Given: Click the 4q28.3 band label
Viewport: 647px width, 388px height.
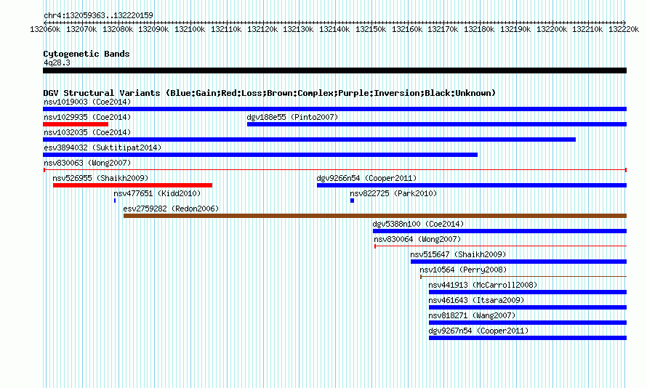Looking at the screenshot, I should pyautogui.click(x=57, y=62).
